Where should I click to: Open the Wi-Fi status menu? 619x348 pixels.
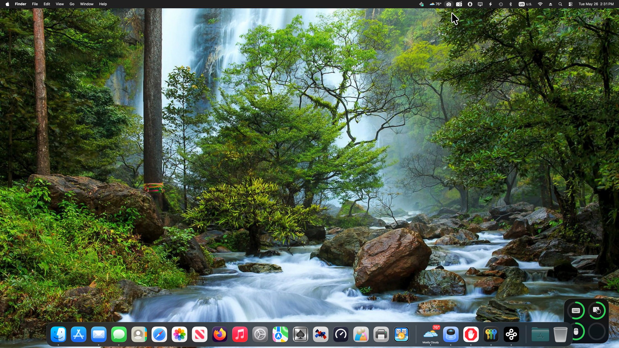click(540, 4)
